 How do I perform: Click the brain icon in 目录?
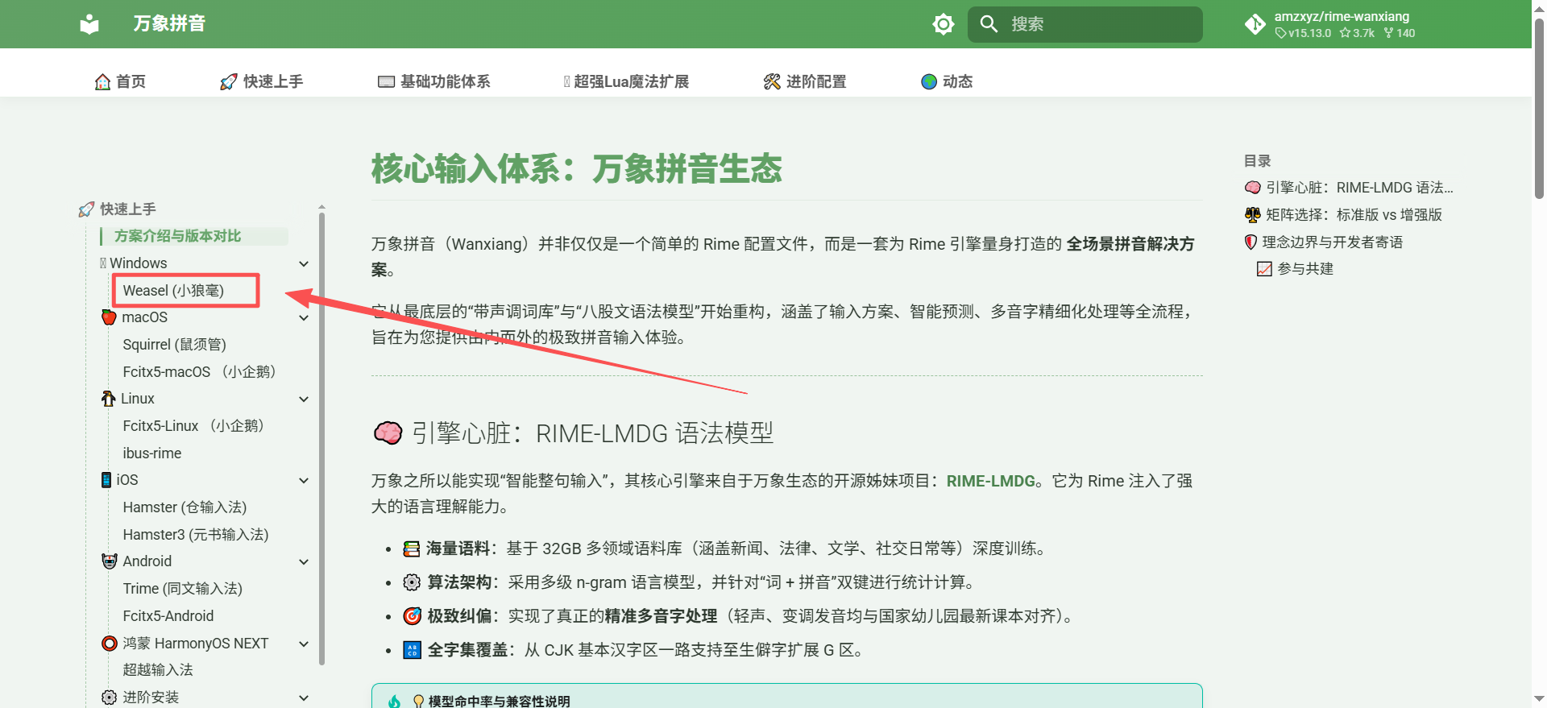point(1253,188)
